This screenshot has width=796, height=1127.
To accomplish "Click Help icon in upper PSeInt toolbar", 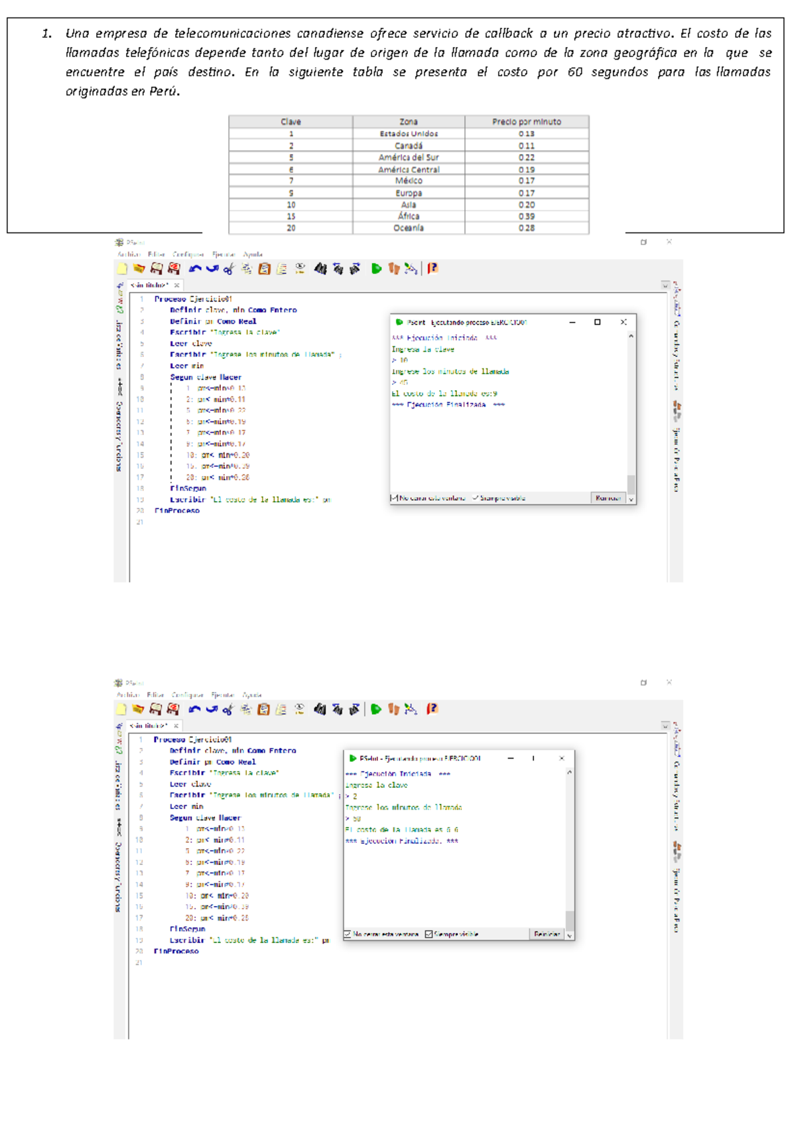I will coord(432,269).
